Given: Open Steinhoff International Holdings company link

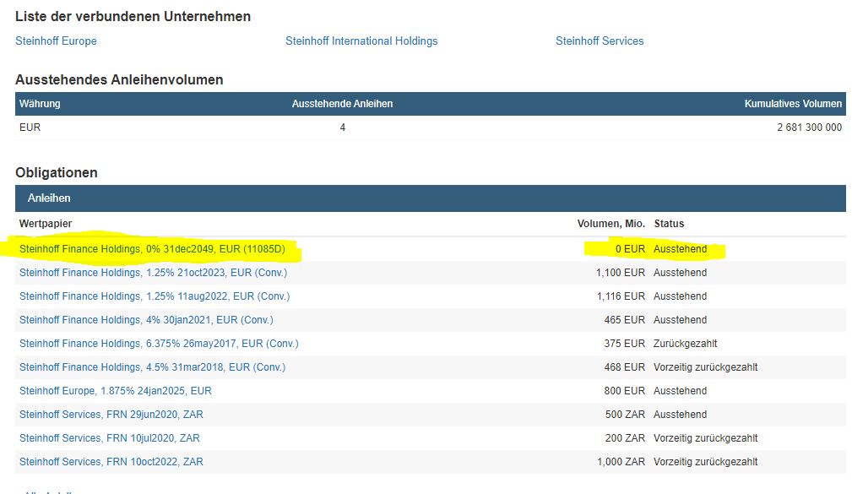Looking at the screenshot, I should click(361, 41).
